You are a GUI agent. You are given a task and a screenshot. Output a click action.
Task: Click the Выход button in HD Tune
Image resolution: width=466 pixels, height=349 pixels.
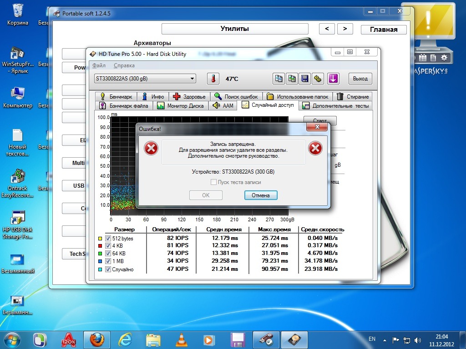pos(360,79)
